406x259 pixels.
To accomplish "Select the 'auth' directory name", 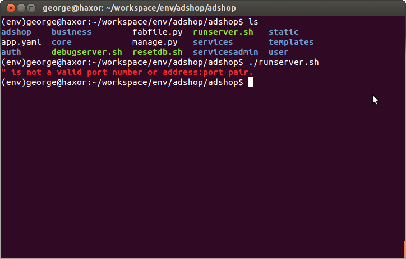I will [x=11, y=52].
